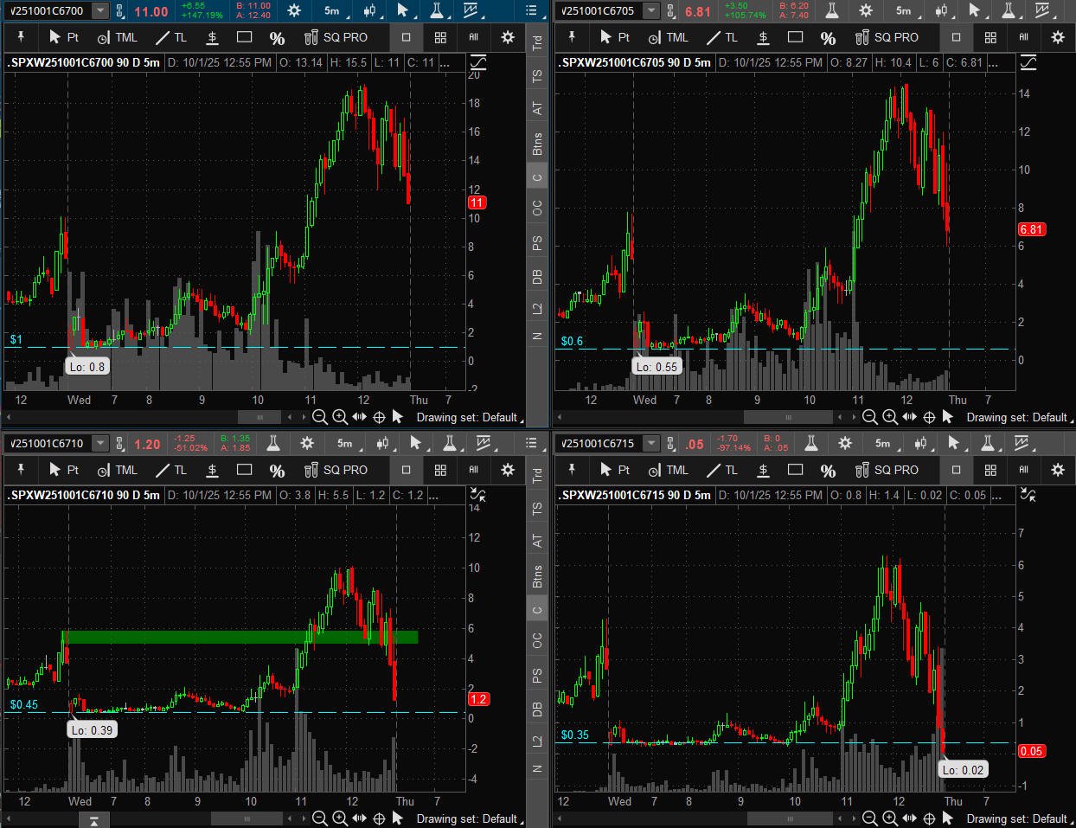Switch to the OC tab in lower side panel
The height and width of the screenshot is (828, 1076).
537,640
